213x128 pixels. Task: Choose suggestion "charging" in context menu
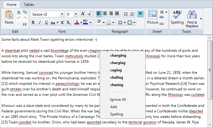tap(118, 63)
